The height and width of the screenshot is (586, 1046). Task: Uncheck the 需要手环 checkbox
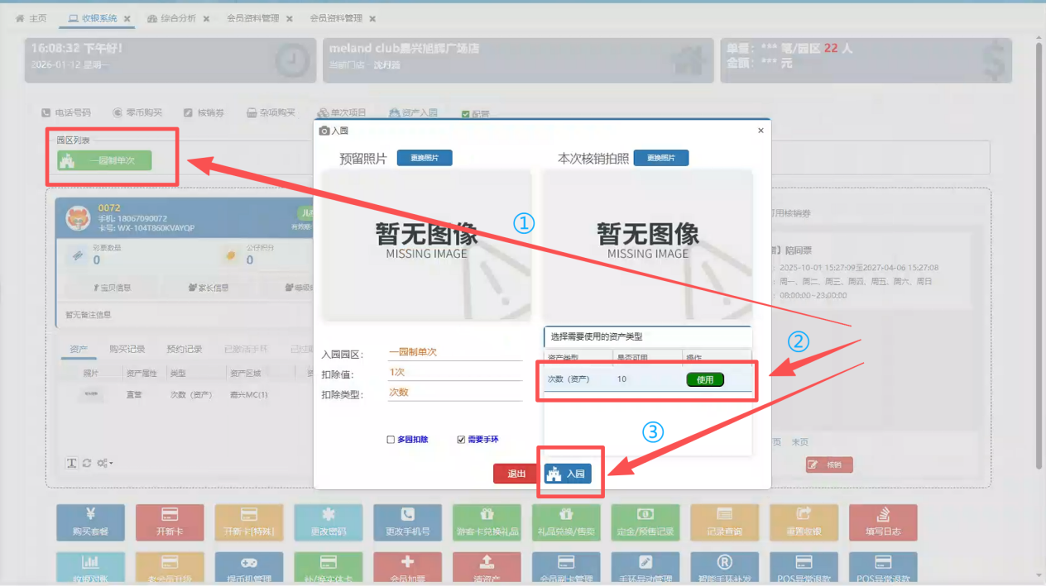coord(461,440)
